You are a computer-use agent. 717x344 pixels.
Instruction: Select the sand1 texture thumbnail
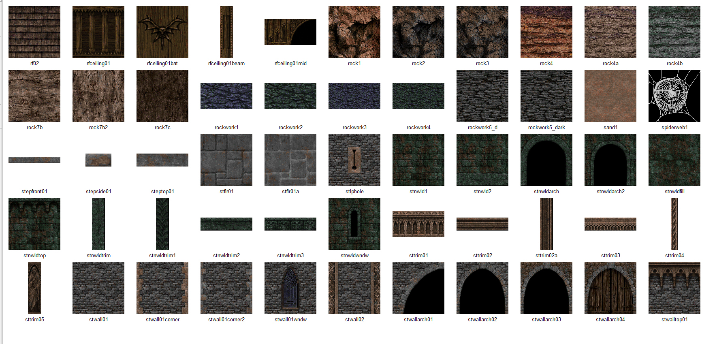[x=610, y=96]
